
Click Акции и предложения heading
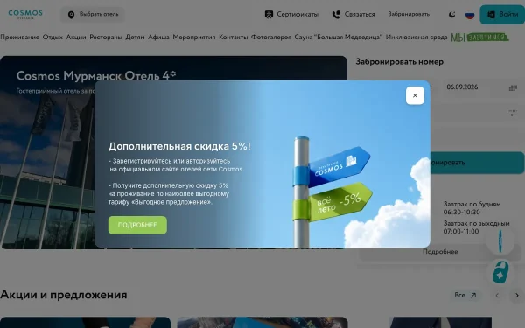(x=64, y=295)
